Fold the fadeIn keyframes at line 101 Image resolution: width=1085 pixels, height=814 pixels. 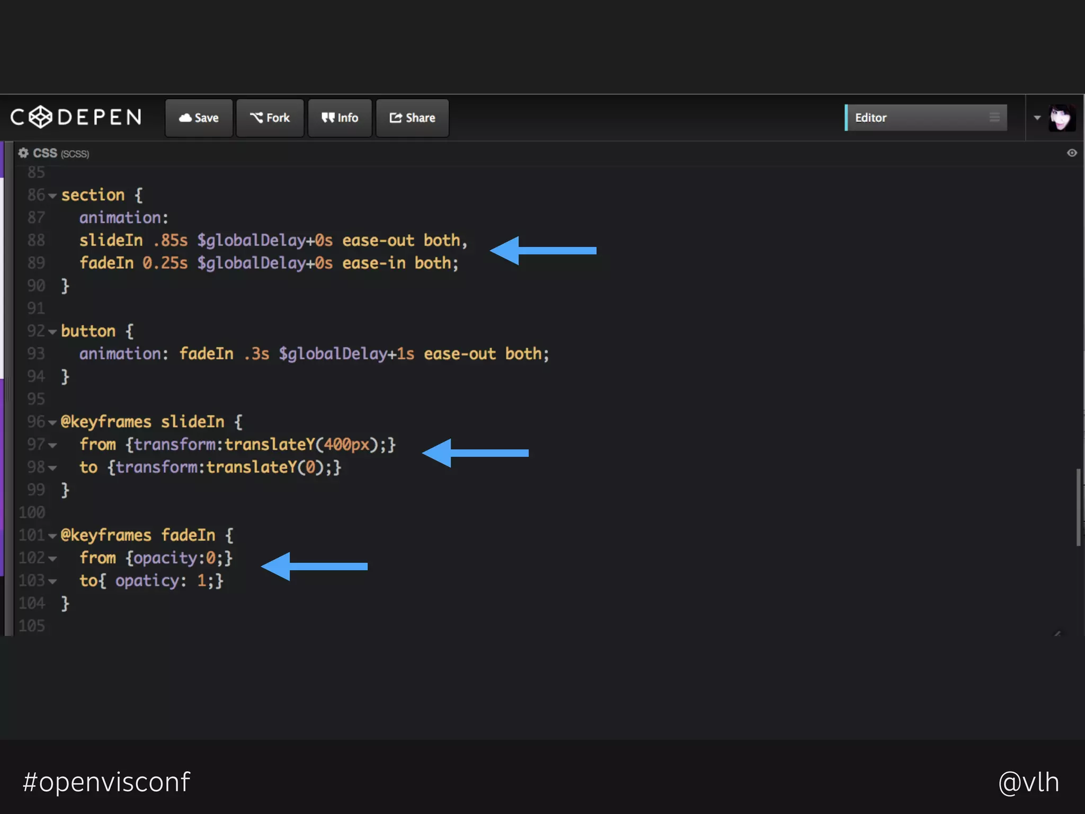click(52, 536)
